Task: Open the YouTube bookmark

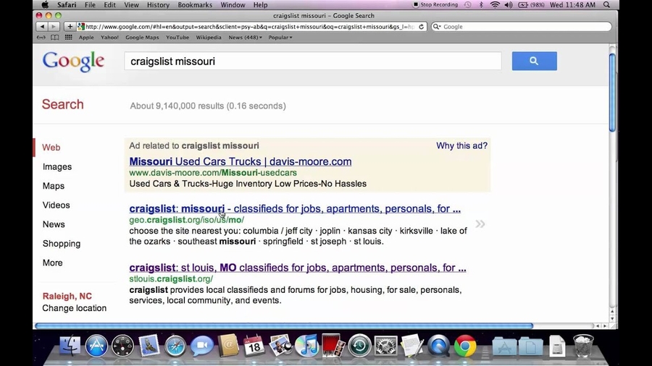Action: [x=177, y=38]
